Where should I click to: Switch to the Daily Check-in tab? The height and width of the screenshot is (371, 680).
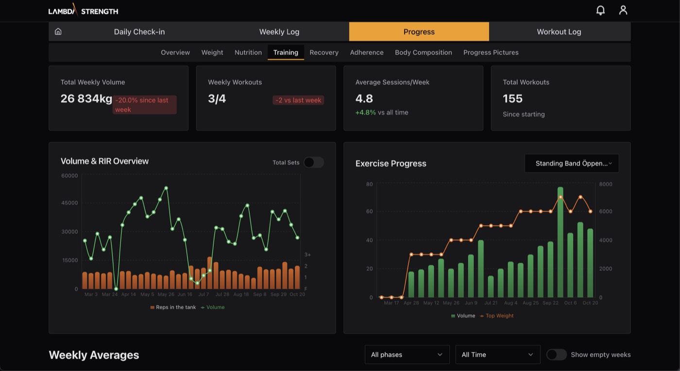pyautogui.click(x=139, y=32)
